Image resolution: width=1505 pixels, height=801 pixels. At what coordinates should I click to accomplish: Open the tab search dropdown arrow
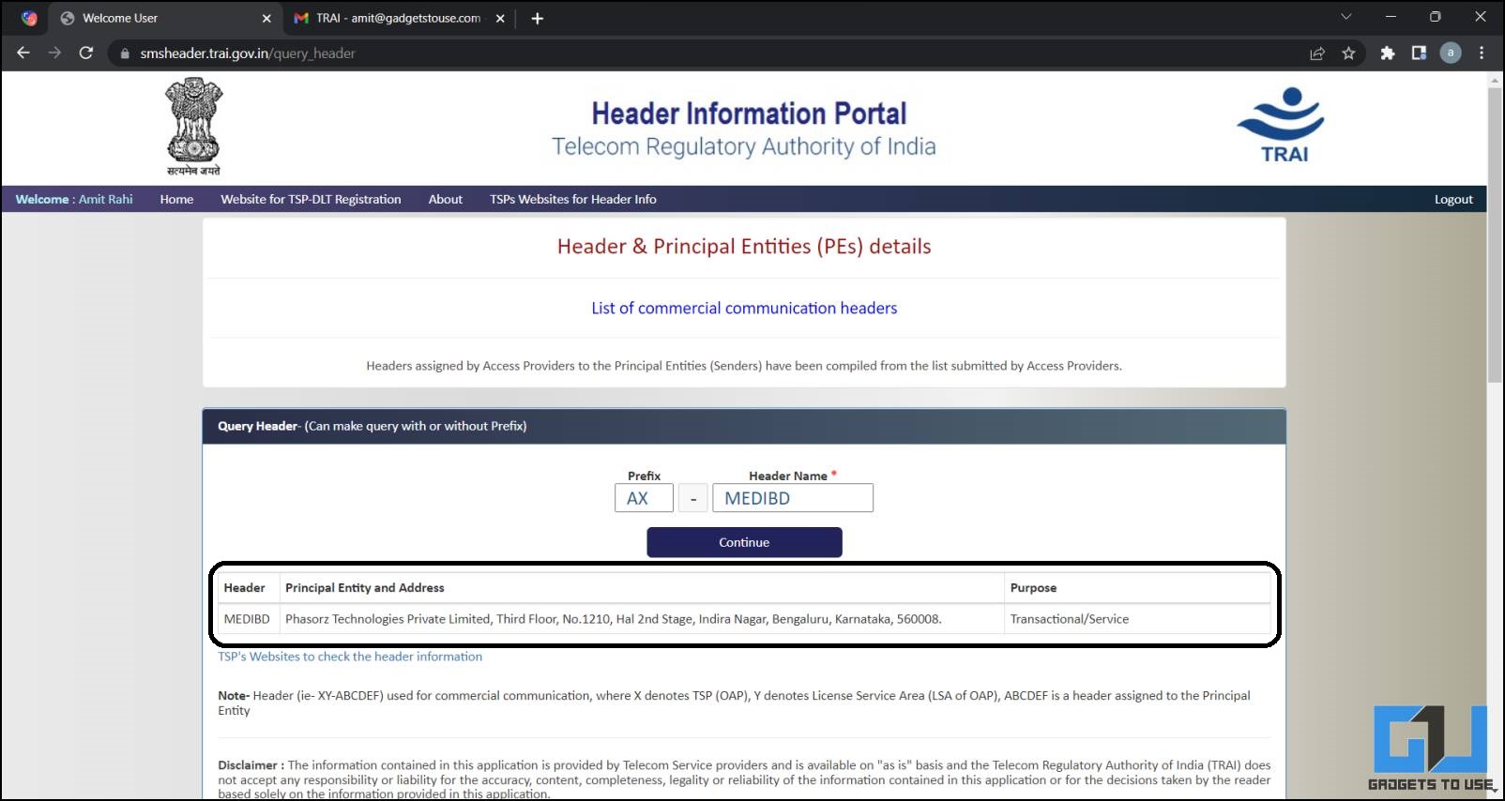1346,17
